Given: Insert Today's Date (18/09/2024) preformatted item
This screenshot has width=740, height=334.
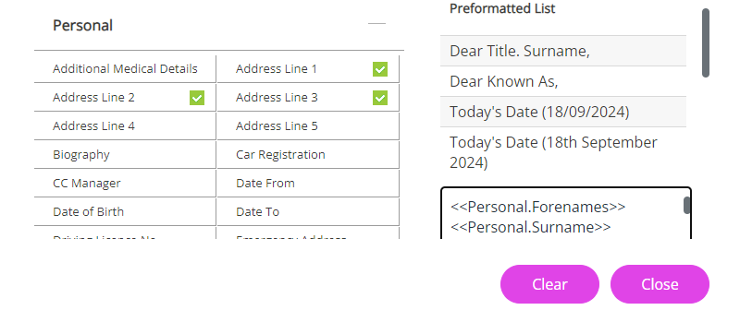Looking at the screenshot, I should (563, 112).
